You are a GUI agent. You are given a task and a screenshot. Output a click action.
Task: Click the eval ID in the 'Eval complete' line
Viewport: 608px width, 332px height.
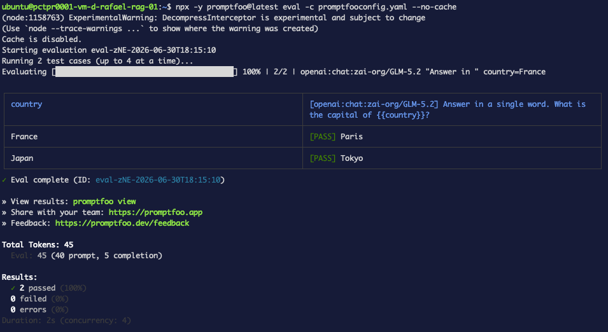158,180
